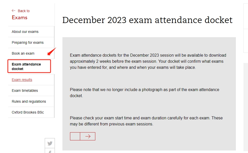Go to Book an exam page
248x153 pixels.
[23, 53]
